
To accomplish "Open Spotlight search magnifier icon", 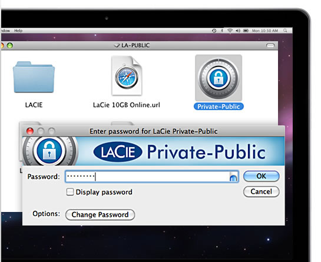I will pos(285,31).
